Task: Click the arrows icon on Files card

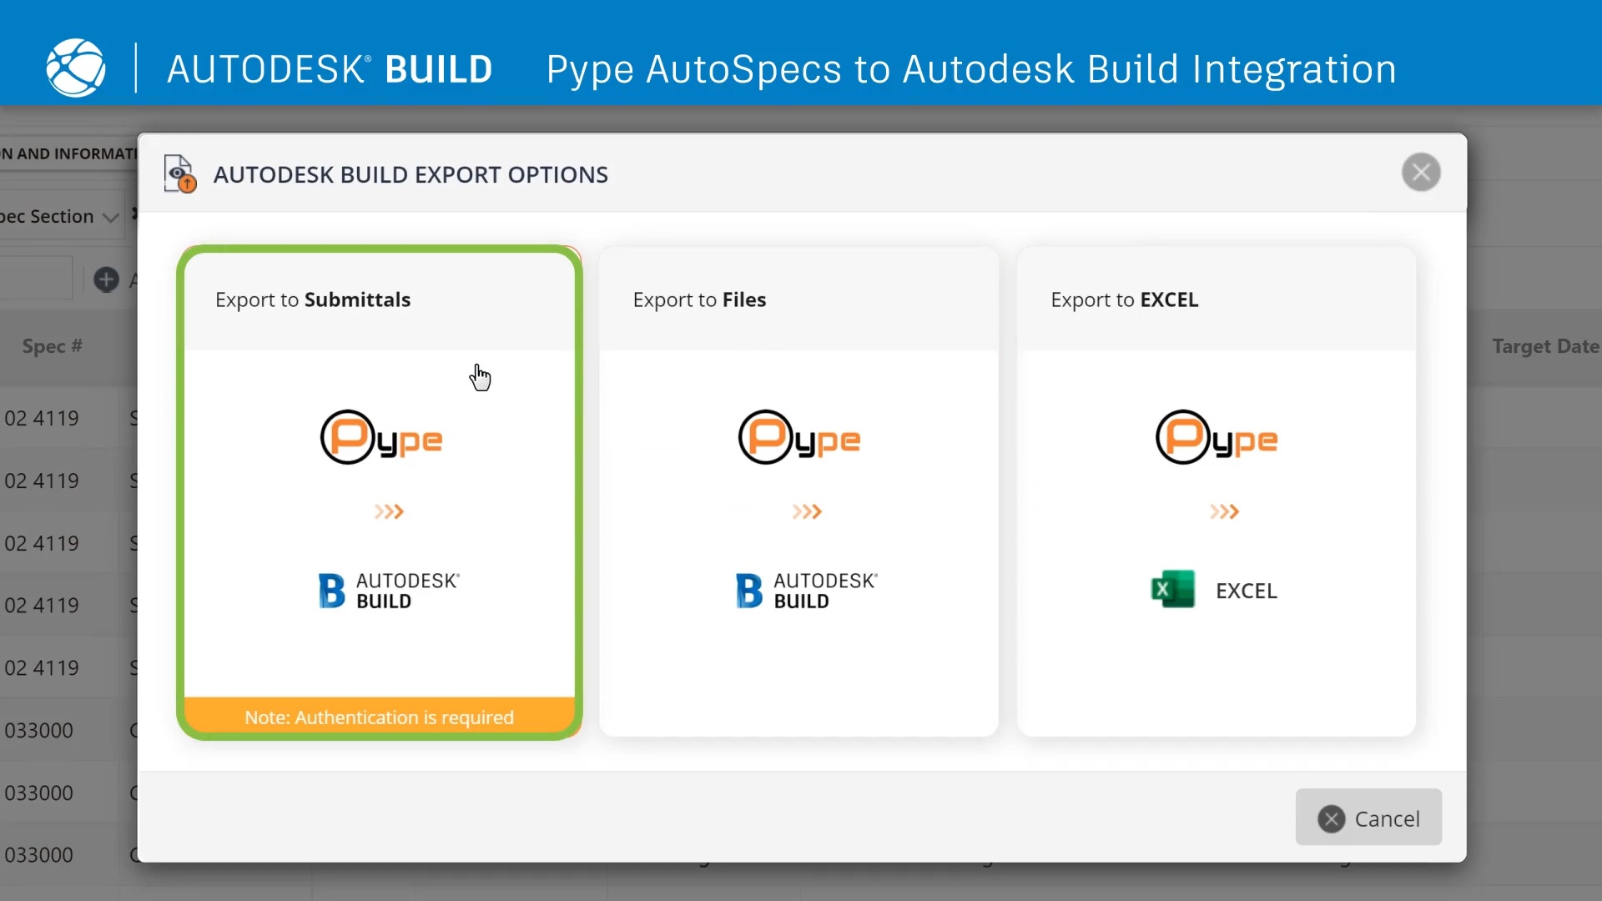Action: click(807, 511)
